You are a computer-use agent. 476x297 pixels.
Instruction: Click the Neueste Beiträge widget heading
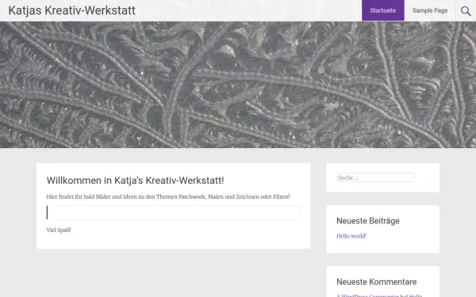[368, 221]
